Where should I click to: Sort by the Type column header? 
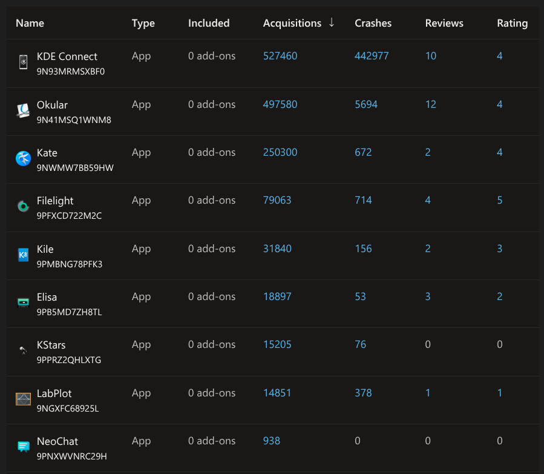pos(143,23)
